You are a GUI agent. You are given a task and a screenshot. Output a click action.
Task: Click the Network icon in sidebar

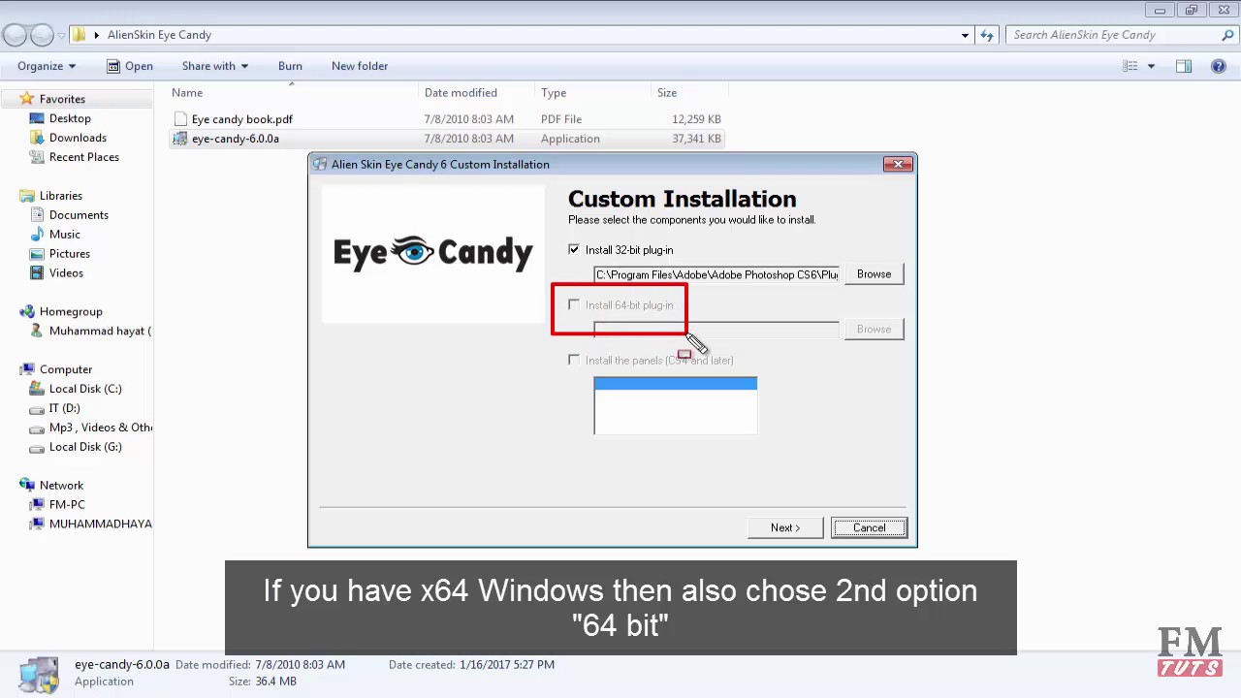click(27, 485)
